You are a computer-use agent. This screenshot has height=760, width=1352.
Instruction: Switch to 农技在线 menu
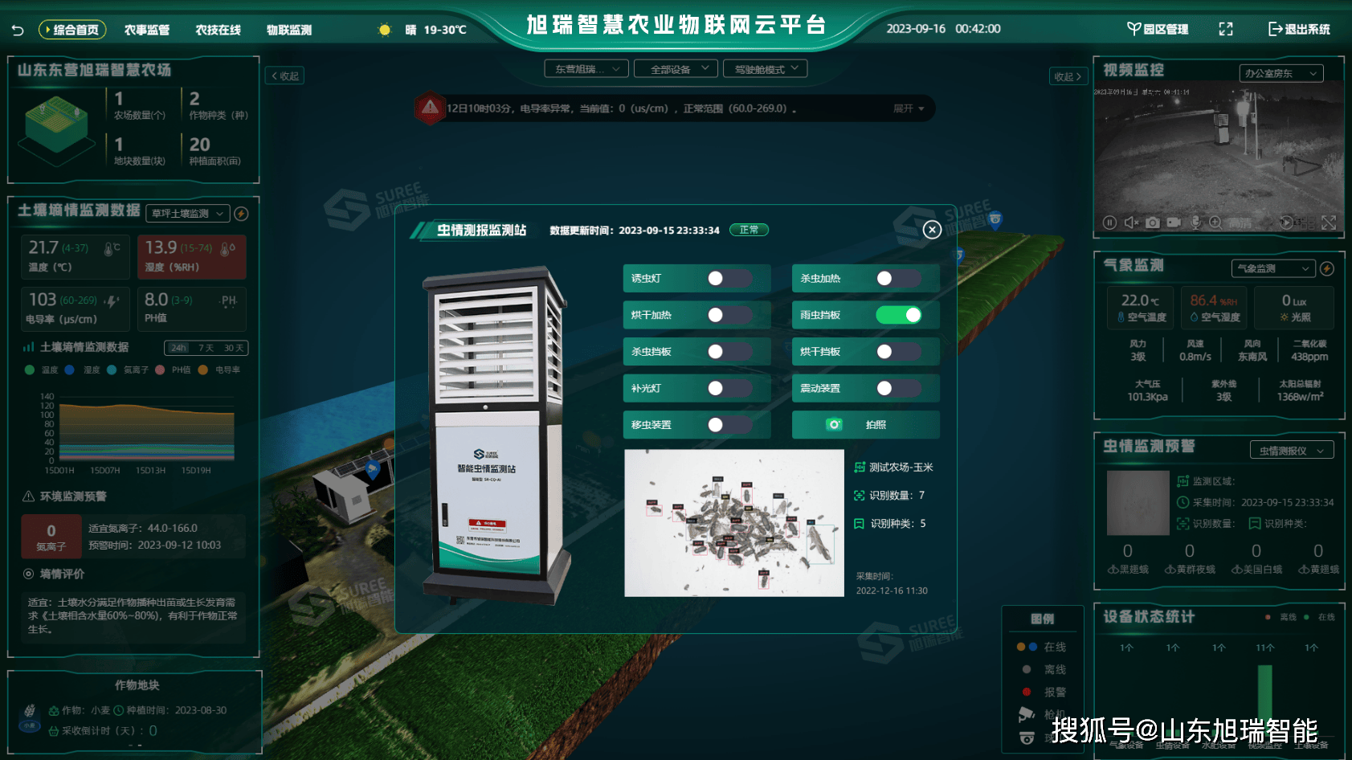tap(218, 30)
